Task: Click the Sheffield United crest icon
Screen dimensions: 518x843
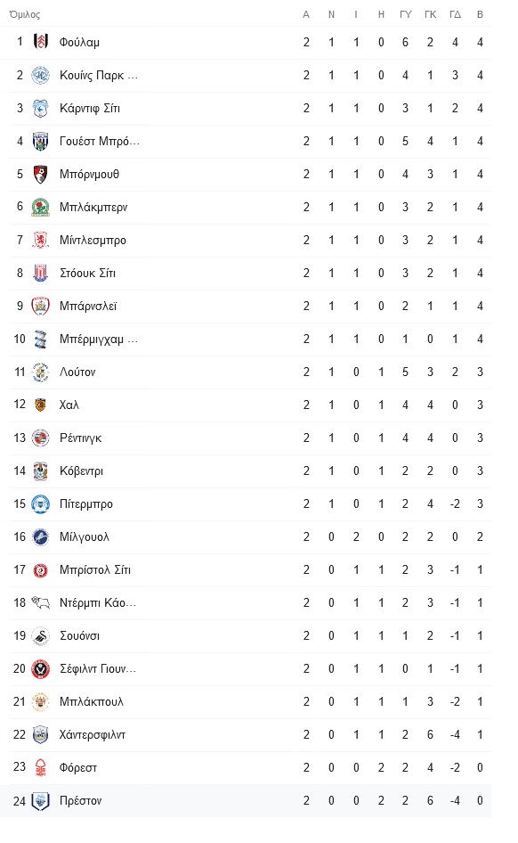Action: 40,669
